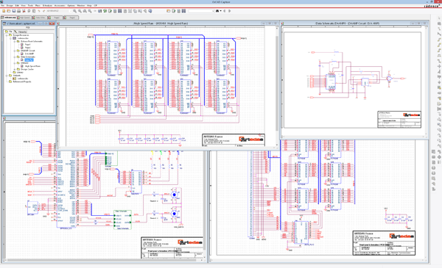Image resolution: width=442 pixels, height=268 pixels.
Task: Click the D/A AMP schematic window title bar
Action: coord(347,23)
